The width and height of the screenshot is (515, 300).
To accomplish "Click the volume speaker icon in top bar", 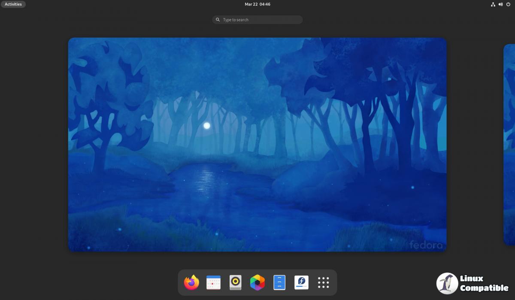I will 501,4.
